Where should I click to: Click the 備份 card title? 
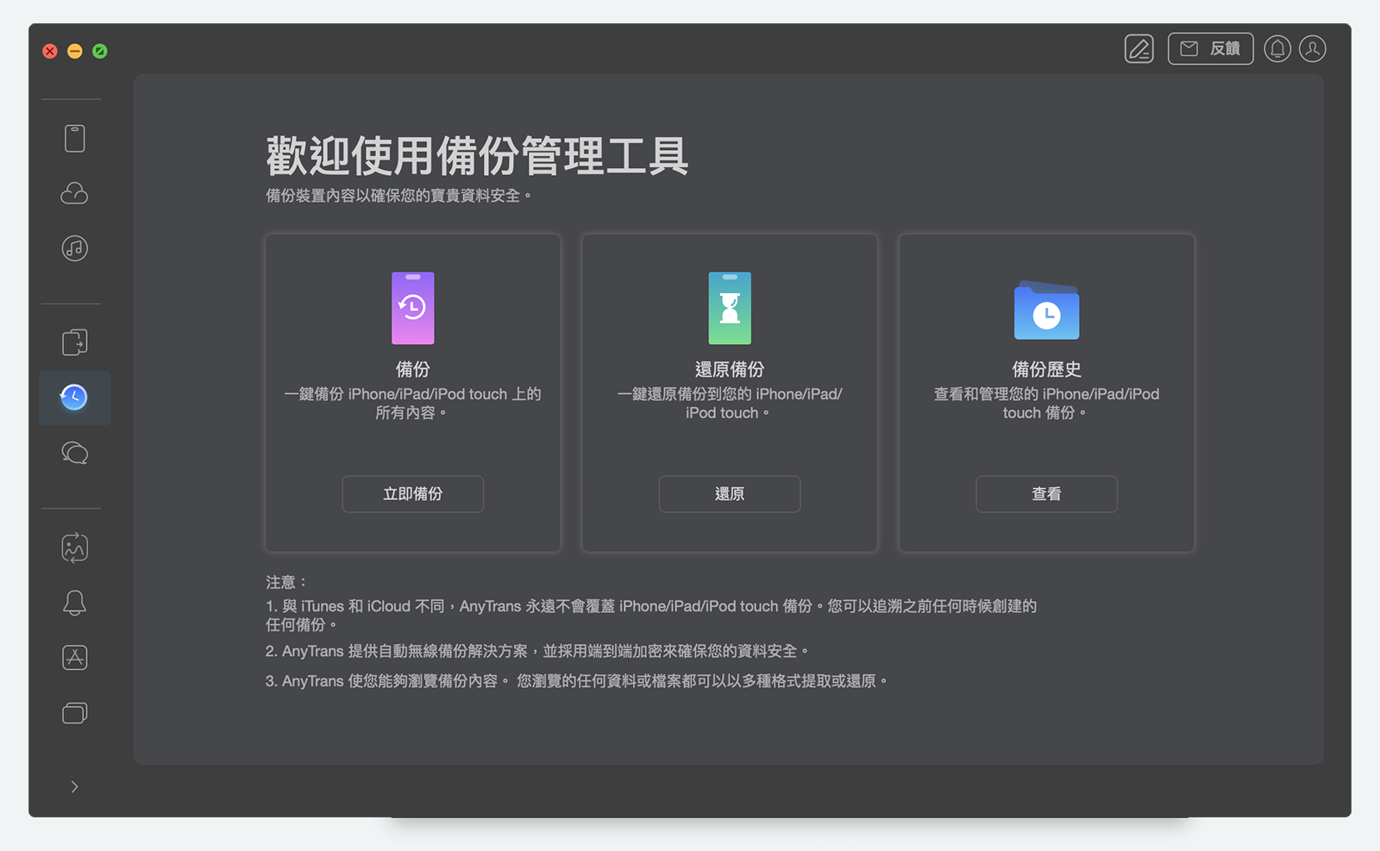[x=413, y=369]
